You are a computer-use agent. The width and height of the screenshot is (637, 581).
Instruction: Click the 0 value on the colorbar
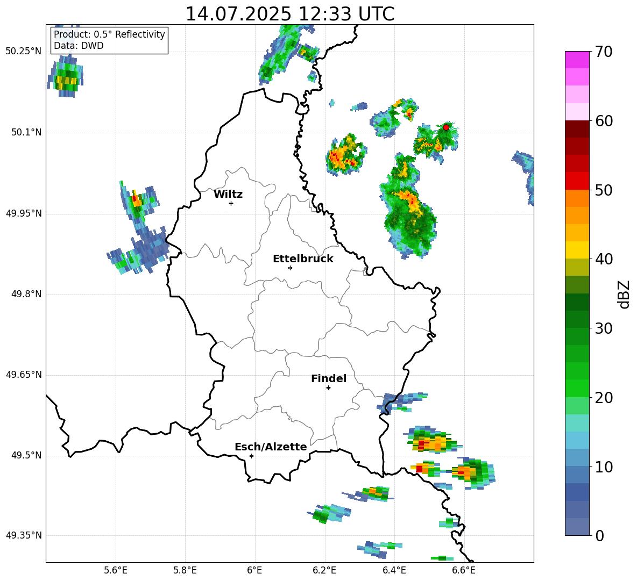[599, 535]
